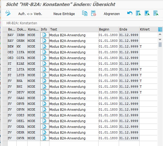Open info document for SV OBVM row
The height and width of the screenshot is (146, 163).
click(x=45, y=109)
